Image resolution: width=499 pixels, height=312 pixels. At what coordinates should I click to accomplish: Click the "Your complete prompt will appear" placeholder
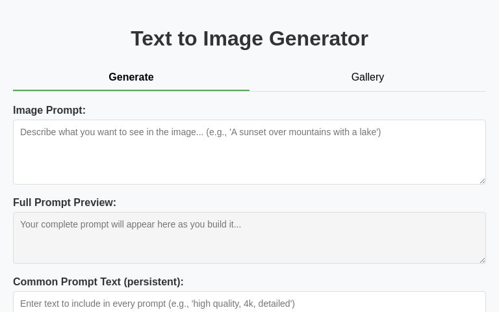(x=130, y=224)
